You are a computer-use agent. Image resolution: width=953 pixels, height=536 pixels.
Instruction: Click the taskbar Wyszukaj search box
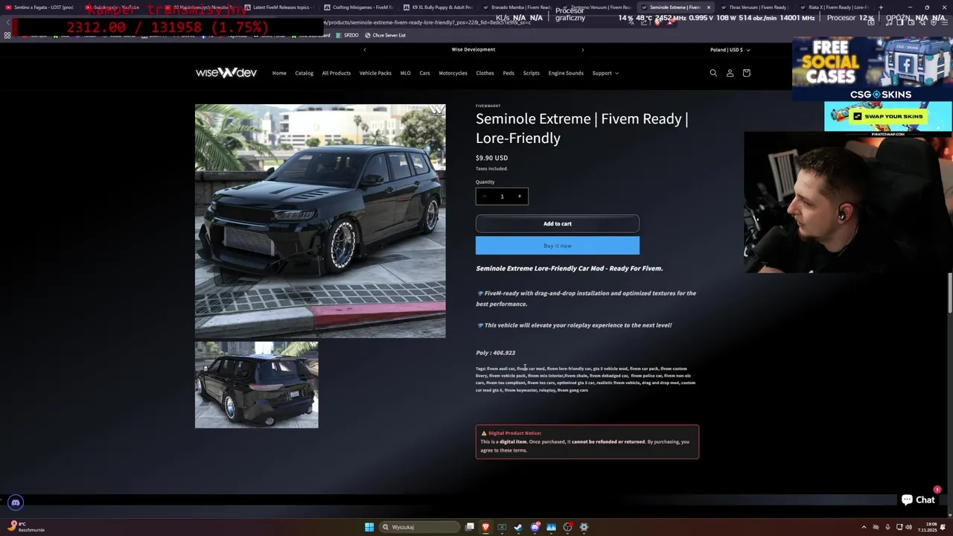(x=419, y=527)
